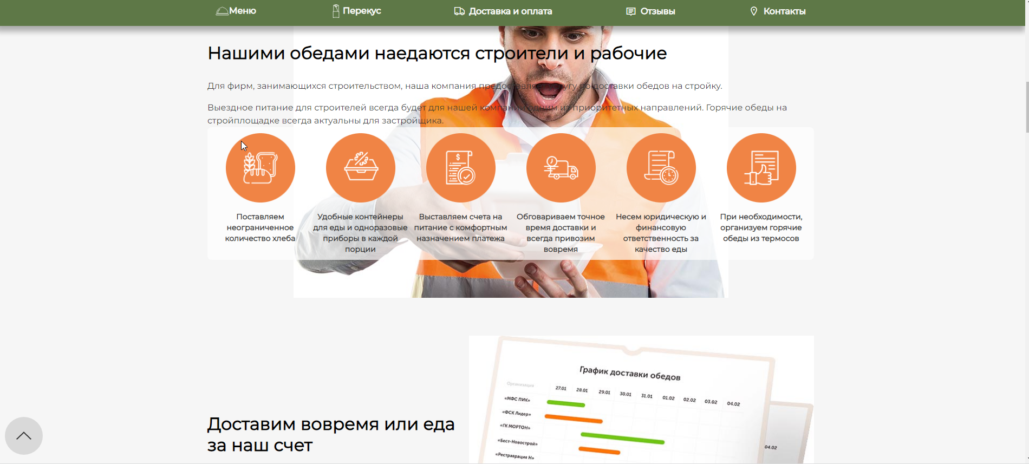Click the caption about горячие обеды из термосов
The height and width of the screenshot is (464, 1029).
click(x=761, y=227)
